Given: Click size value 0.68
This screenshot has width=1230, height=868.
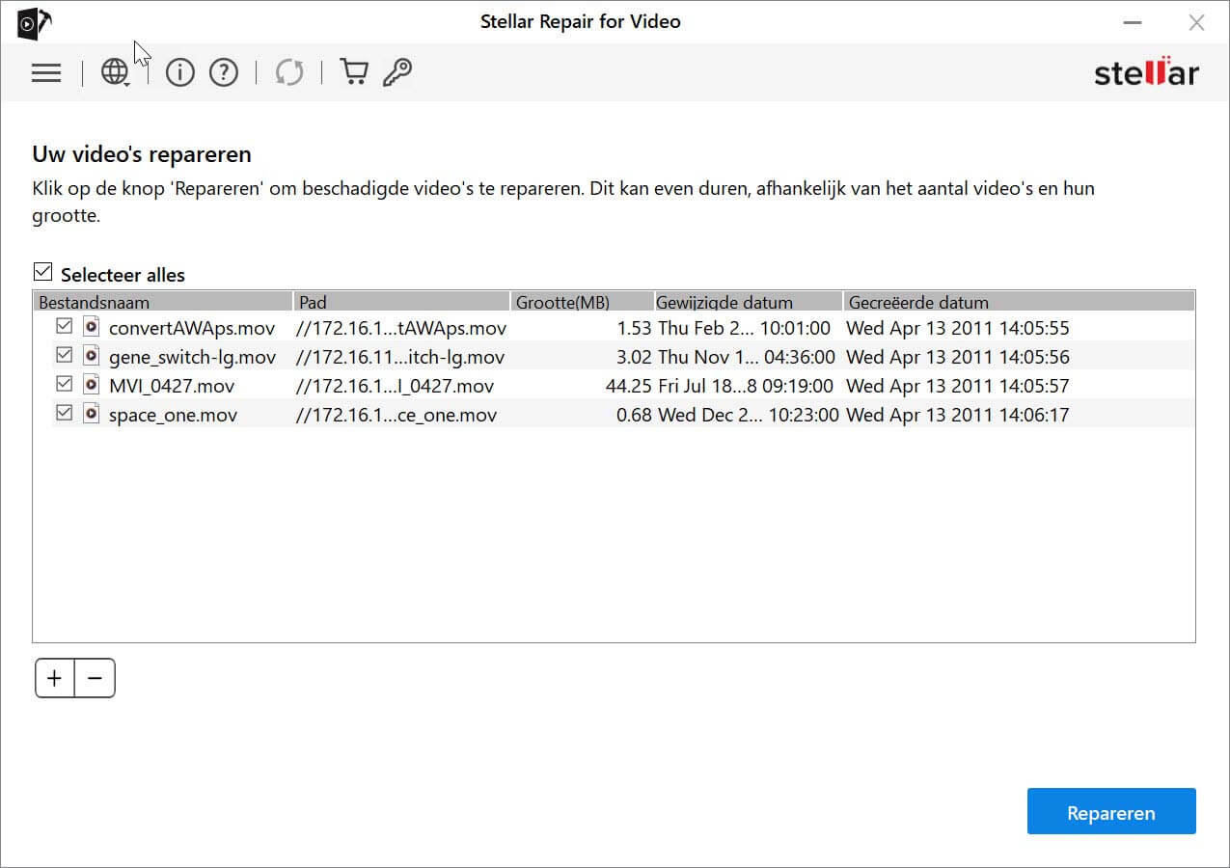Looking at the screenshot, I should pos(635,415).
